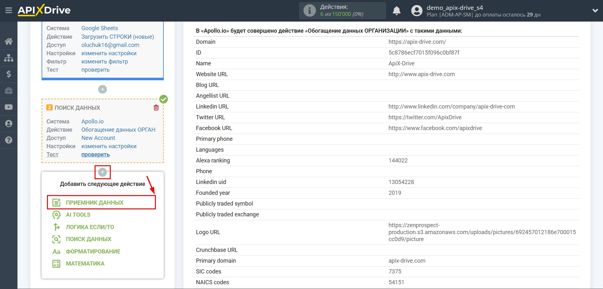Image resolution: width=603 pixels, height=289 pixels.
Task: Choose ЛОГИКА ЕСЛИ/ТО option
Action: point(90,227)
